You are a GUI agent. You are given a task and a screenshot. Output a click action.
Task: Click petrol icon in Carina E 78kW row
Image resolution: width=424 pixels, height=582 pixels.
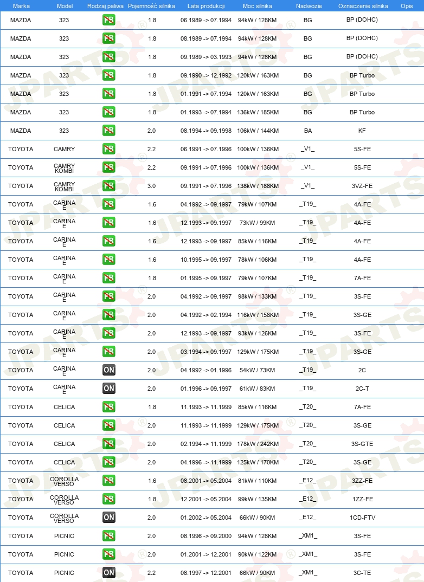point(109,260)
